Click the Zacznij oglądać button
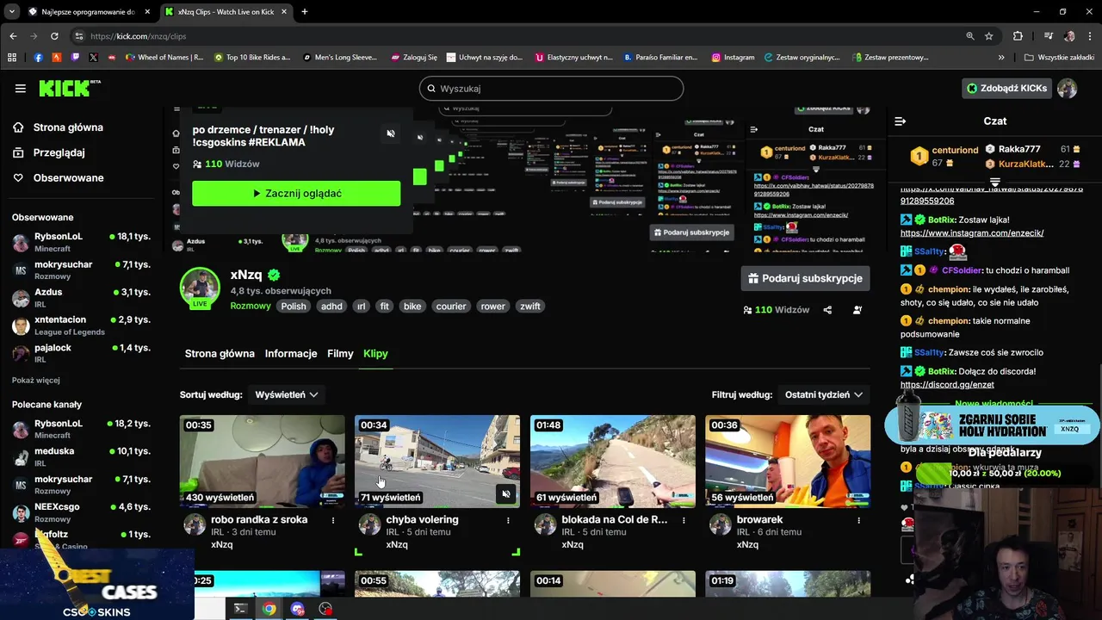1102x620 pixels. coord(296,194)
